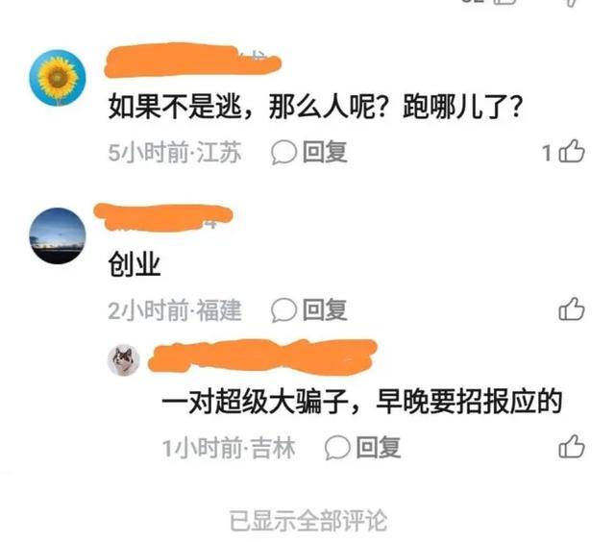The image size is (615, 542).
Task: Open the redacted username above sunflower comment
Action: tap(192, 60)
